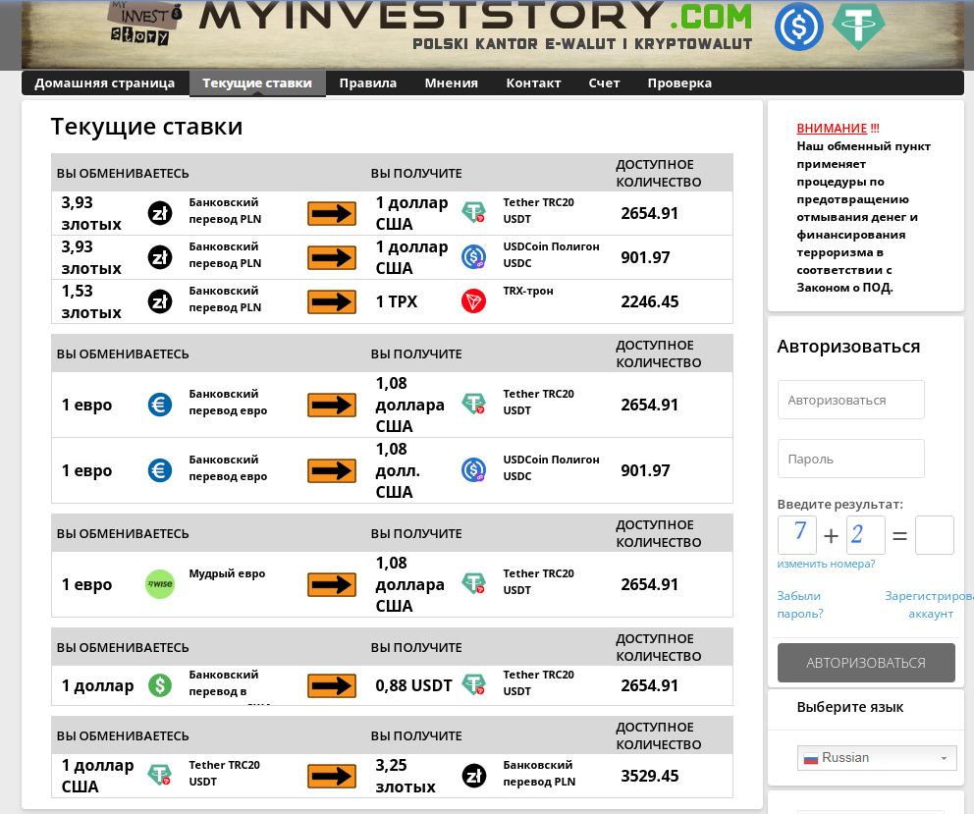Image resolution: width=974 pixels, height=814 pixels.
Task: Click the gray АВТОРИЗОВАТЬСЯ button
Action: 866,663
